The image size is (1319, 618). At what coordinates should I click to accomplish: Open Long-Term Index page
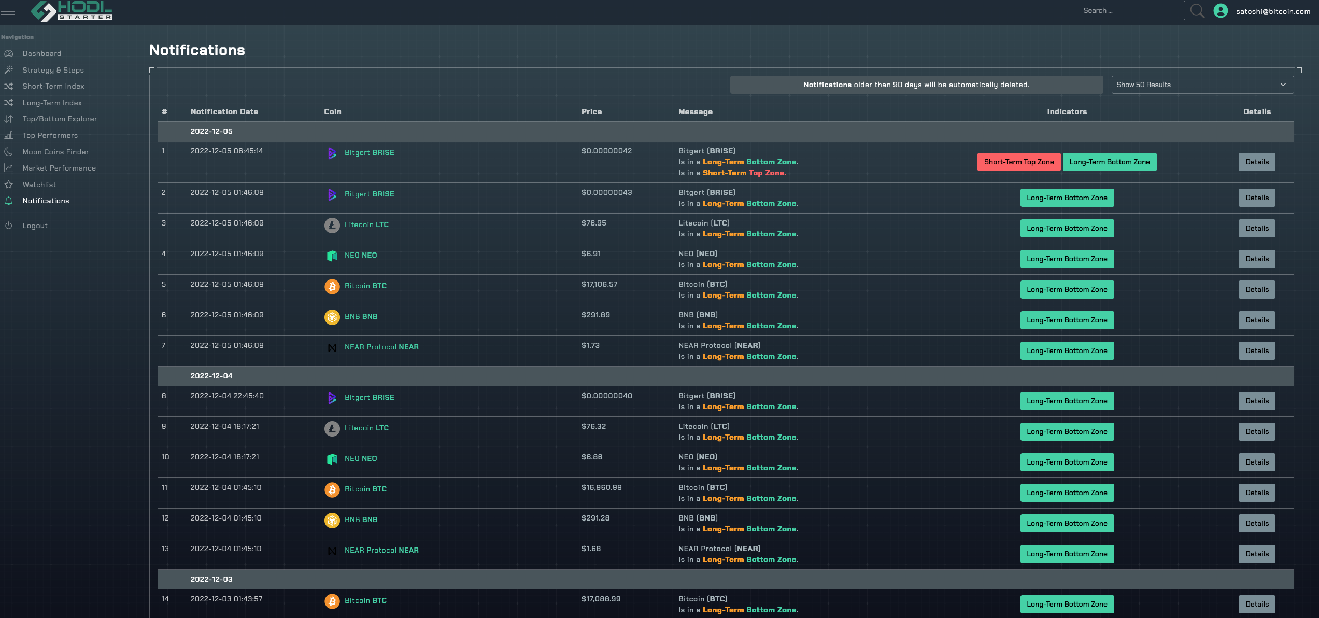tap(52, 103)
